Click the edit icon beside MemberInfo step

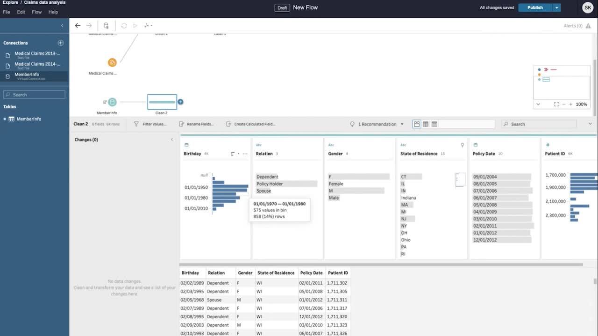pos(105,102)
